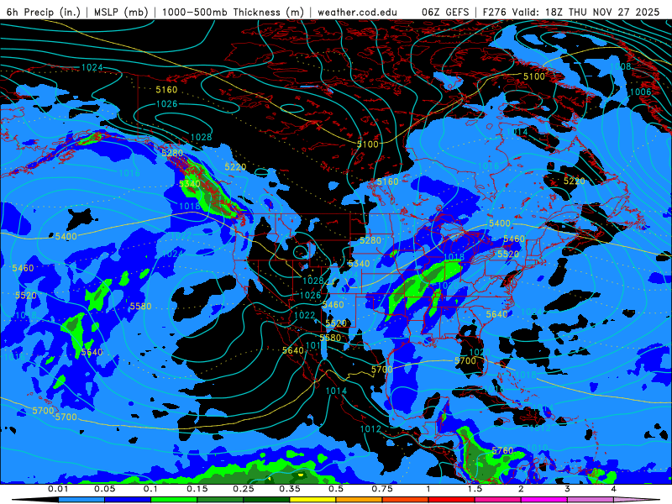This screenshot has height=504, width=672.
Task: Click the 5340 label on the British Columbia coast
Action: click(190, 184)
